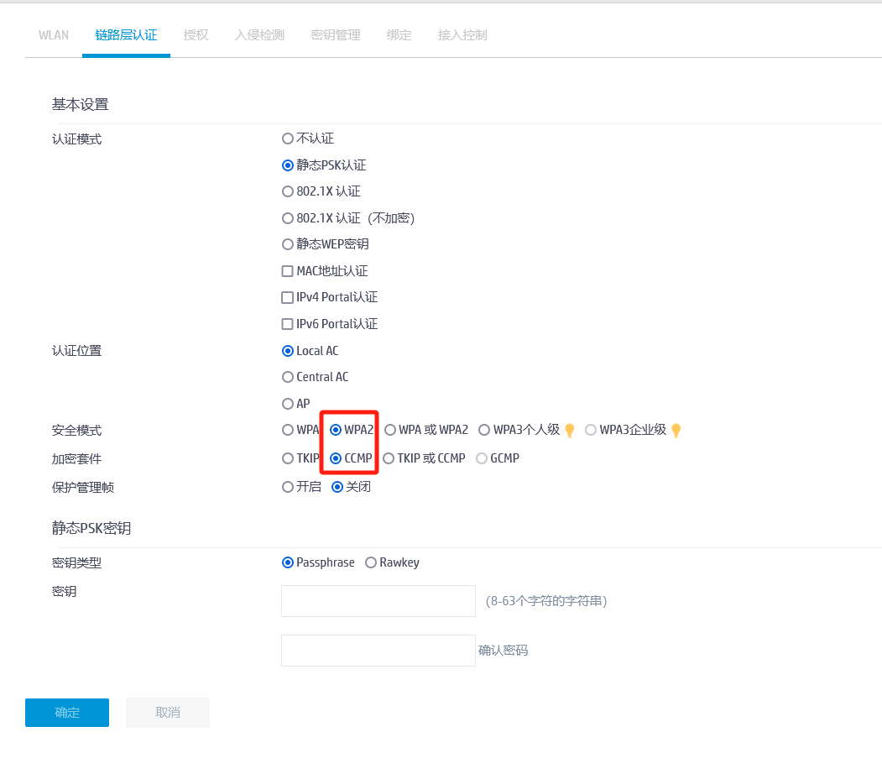The image size is (882, 774).
Task: Choose 802.1X 认证 option
Action: point(288,191)
